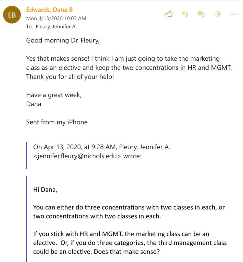Click the 'Yes that makes sense!' paragraph

pos(123,68)
